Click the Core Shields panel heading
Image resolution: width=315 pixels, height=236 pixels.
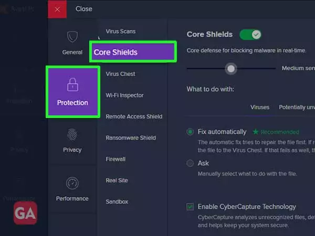point(209,34)
